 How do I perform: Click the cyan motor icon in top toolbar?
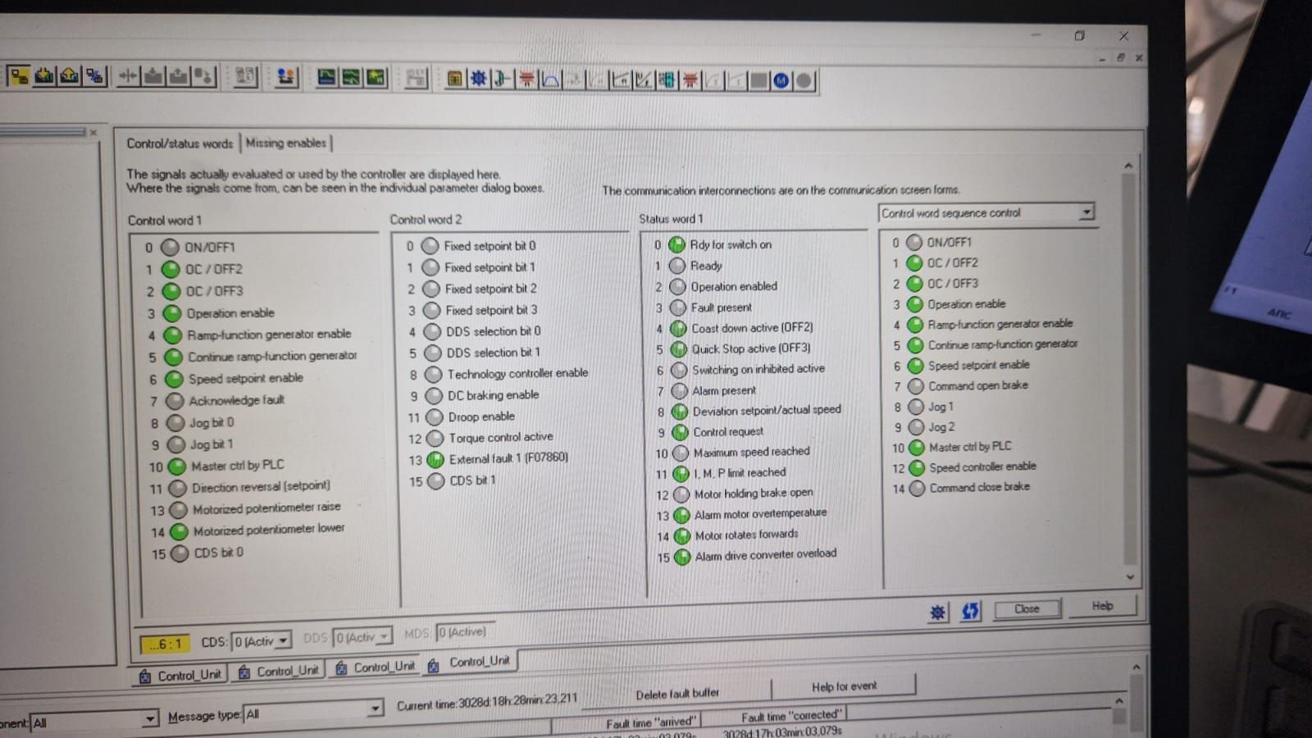667,80
